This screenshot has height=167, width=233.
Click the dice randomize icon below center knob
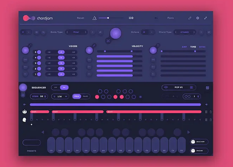pyautogui.click(x=108, y=41)
